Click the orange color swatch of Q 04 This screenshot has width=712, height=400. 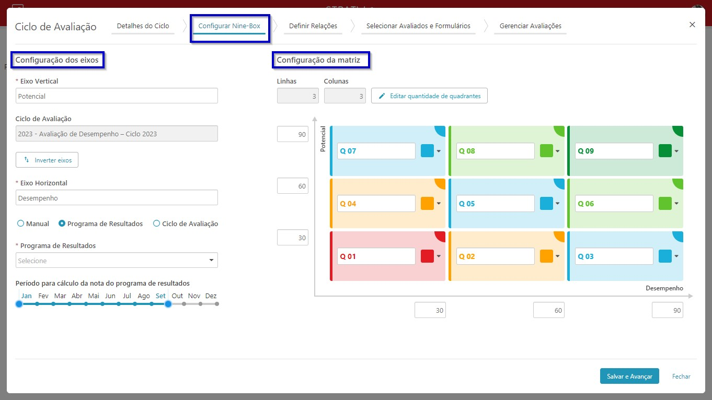pyautogui.click(x=428, y=204)
